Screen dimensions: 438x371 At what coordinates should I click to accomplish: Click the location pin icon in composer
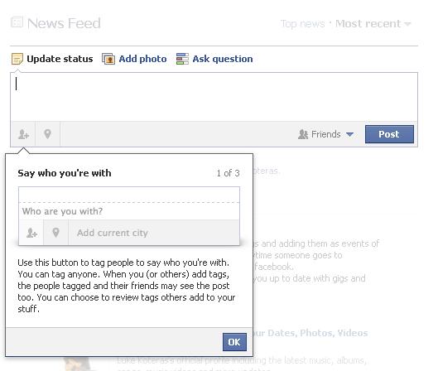point(47,134)
